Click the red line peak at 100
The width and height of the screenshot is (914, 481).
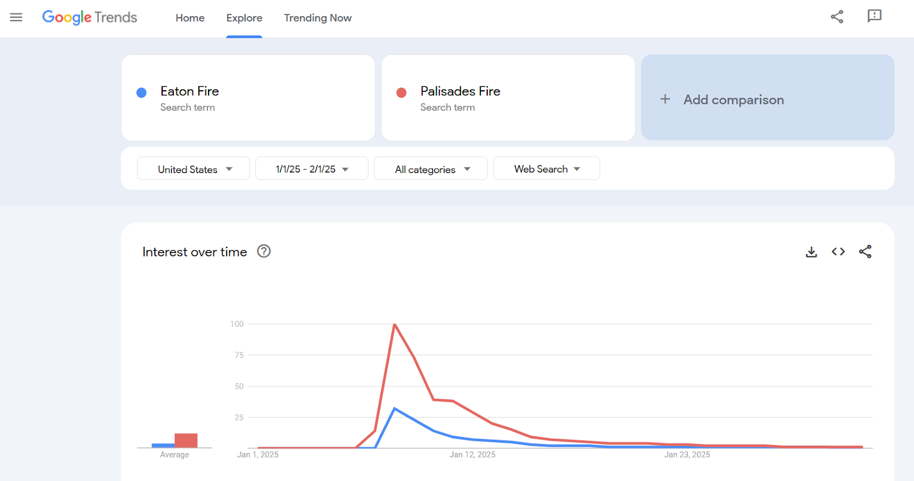tap(395, 324)
